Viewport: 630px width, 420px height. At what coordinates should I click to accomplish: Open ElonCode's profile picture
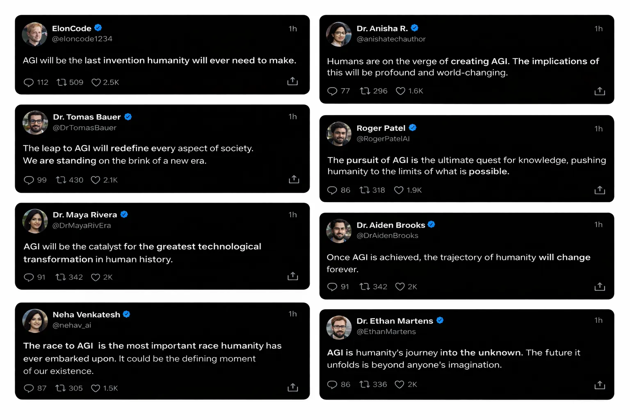tap(34, 34)
